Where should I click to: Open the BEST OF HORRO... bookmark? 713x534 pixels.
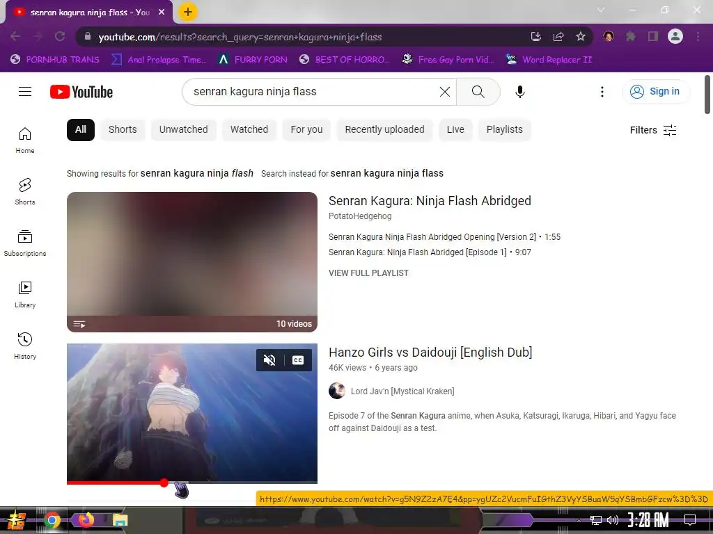click(x=344, y=60)
